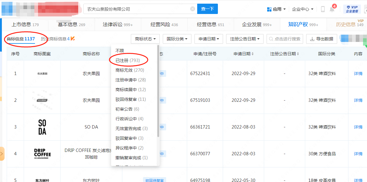Image resolution: width=367 pixels, height=182 pixels.
Task: Expand the 注册公告日期 filter dropdown
Action: point(245,39)
